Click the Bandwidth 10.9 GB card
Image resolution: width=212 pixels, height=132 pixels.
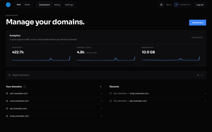click(x=171, y=53)
